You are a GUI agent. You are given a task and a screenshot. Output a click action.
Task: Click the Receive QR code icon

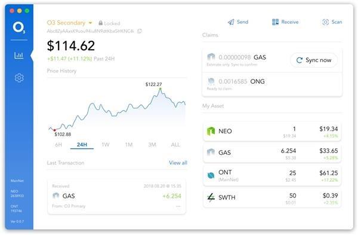275,22
